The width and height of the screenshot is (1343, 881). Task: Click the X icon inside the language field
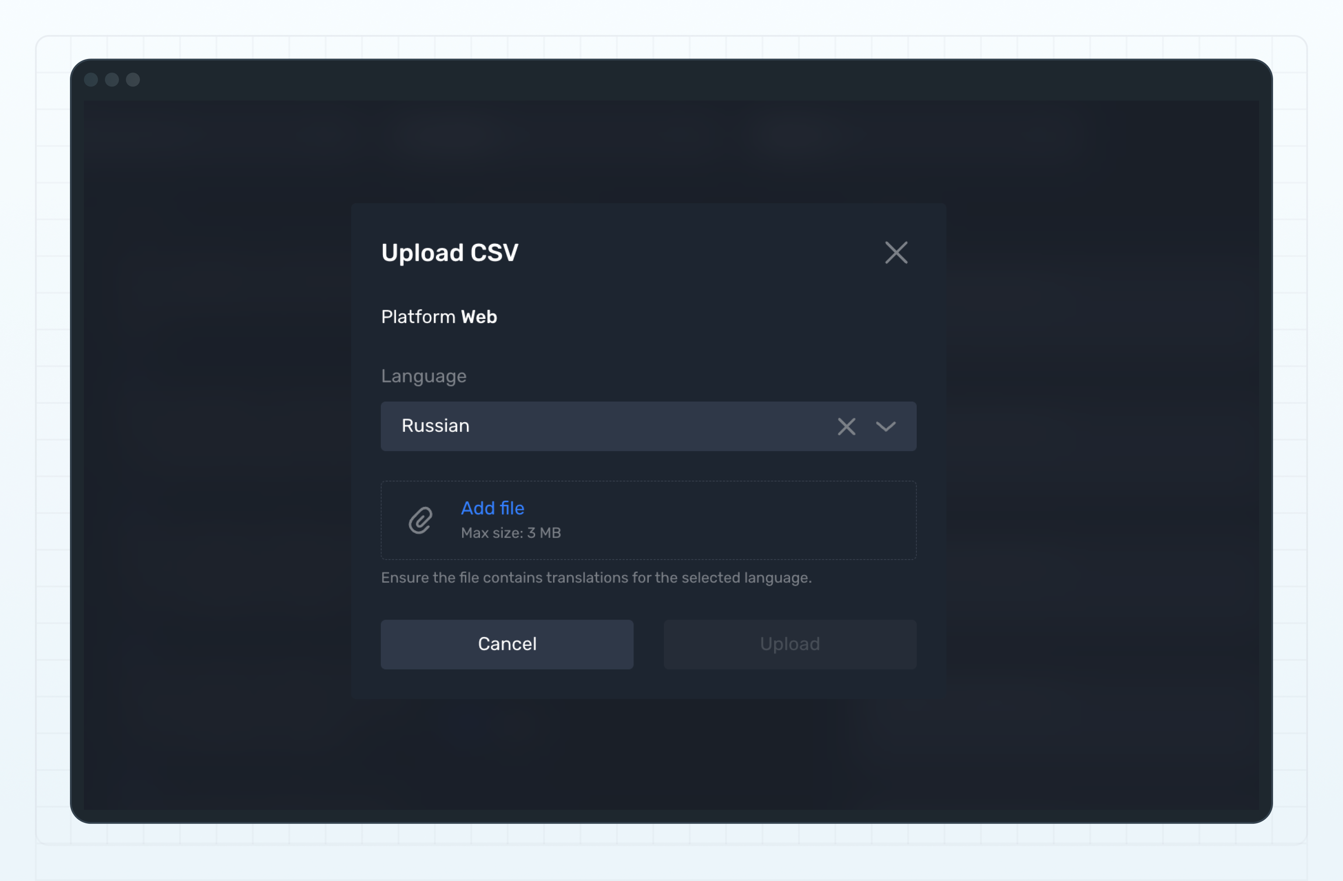pos(846,427)
